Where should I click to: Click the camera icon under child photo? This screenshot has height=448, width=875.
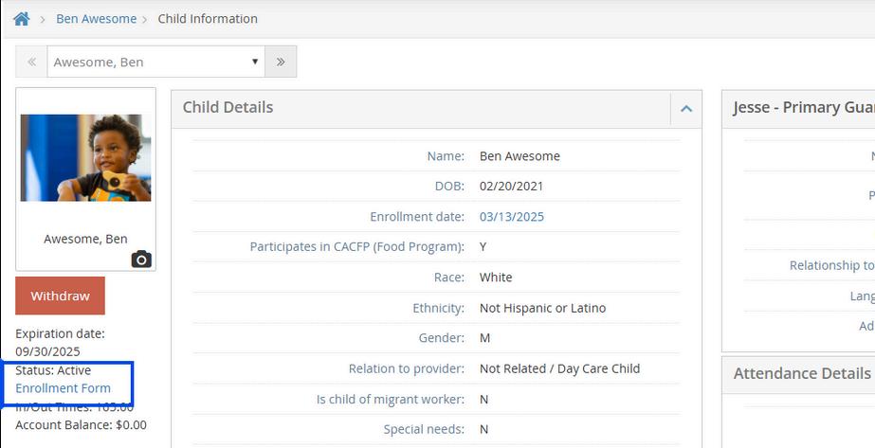(x=141, y=259)
